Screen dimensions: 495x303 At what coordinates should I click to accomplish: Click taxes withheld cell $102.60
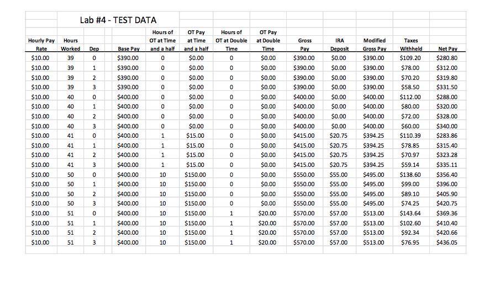tap(410, 223)
